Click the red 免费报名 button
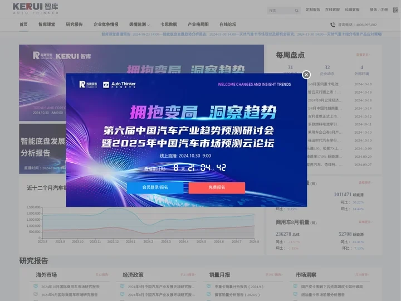The width and height of the screenshot is (401, 301). pyautogui.click(x=217, y=187)
